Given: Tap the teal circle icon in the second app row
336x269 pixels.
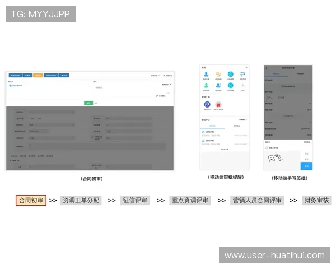Looking at the screenshot, I should [x=230, y=85].
